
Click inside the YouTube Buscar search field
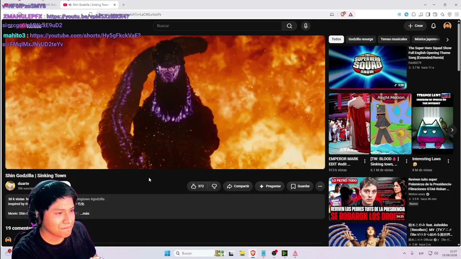218,26
